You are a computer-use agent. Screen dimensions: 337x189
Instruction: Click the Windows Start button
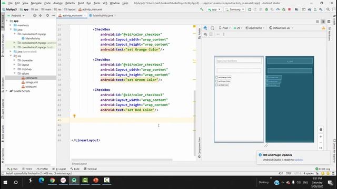click(5, 182)
